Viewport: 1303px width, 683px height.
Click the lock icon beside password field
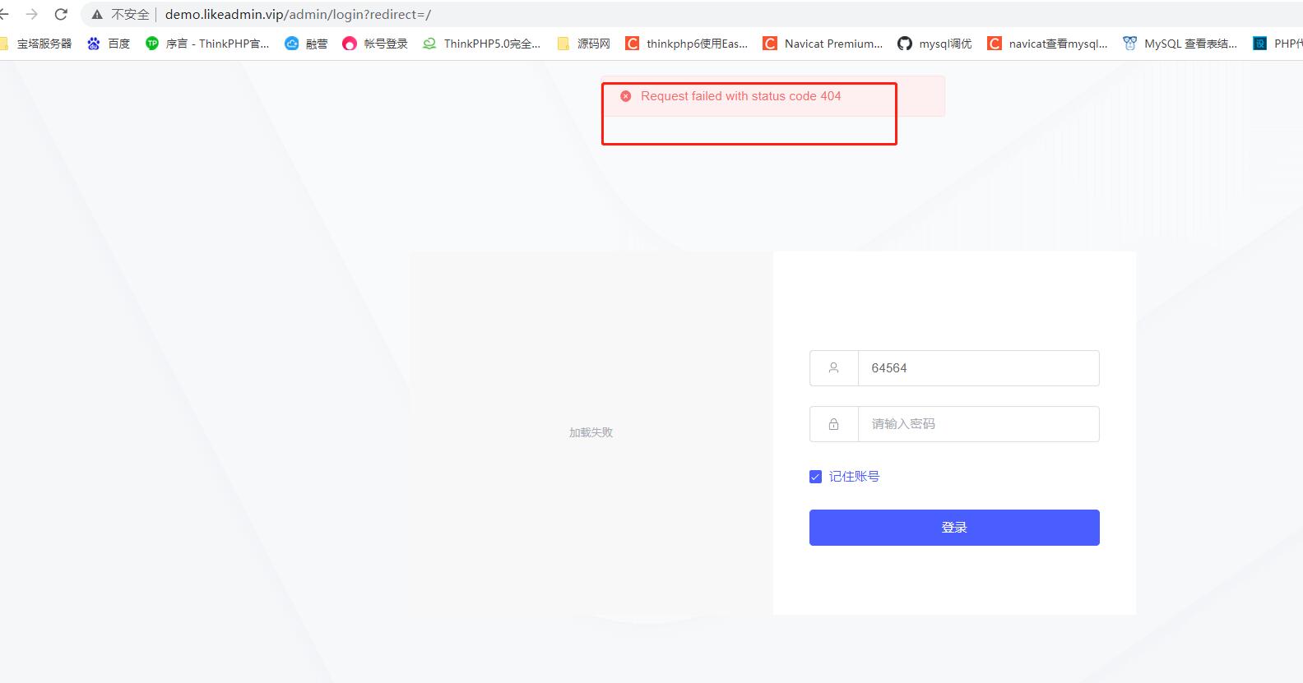tap(833, 424)
